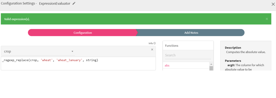Click the functions list scrollbar thumb
The height and width of the screenshot is (98, 276).
211,68
